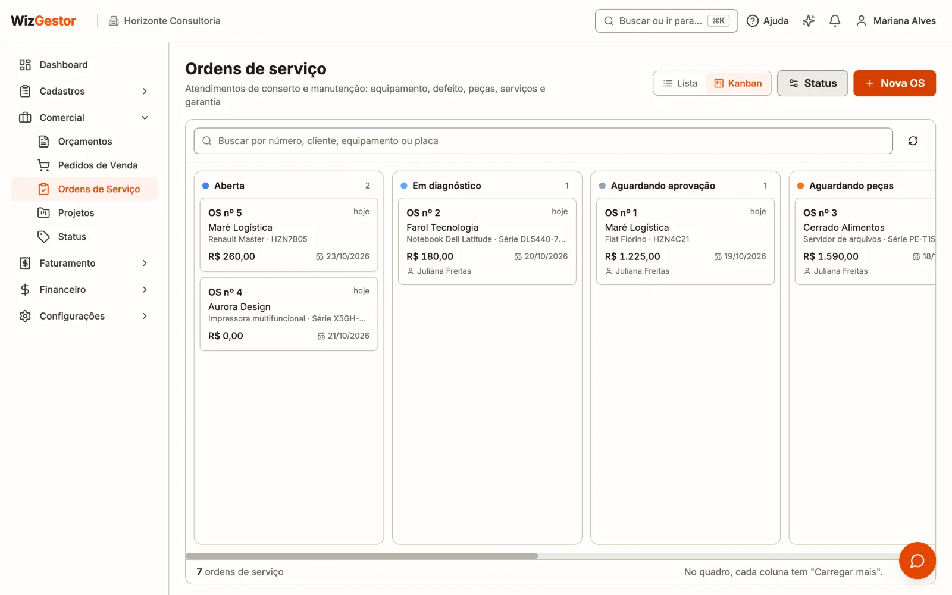952x595 pixels.
Task: Click the Aguardando peças column header
Action: [865, 186]
